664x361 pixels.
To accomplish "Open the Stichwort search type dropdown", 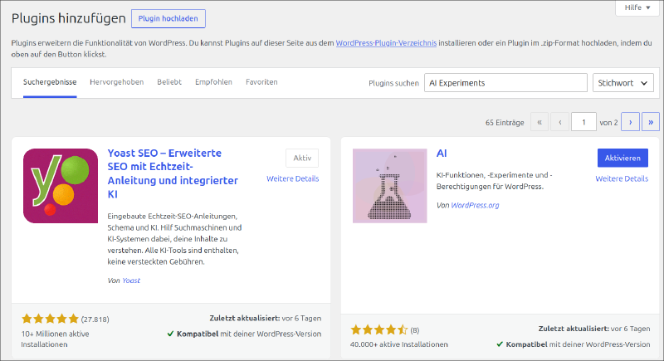I will click(x=623, y=83).
